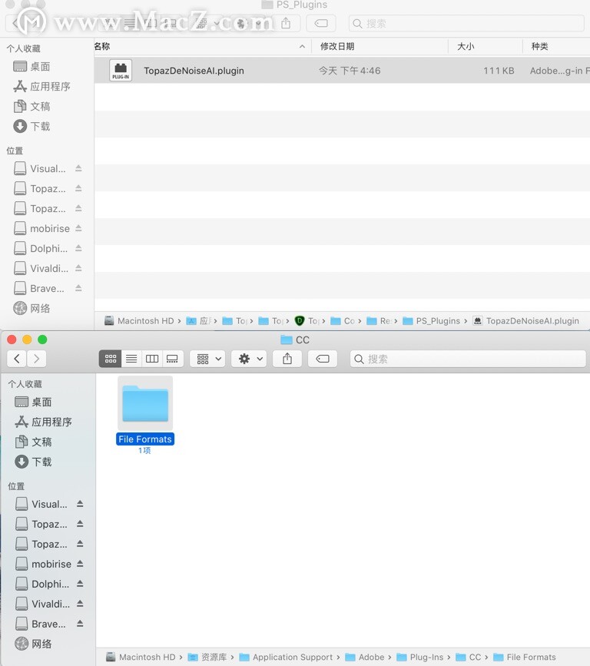Eject Brave... volume in CC sidebar
This screenshot has width=590, height=666.
coord(80,624)
